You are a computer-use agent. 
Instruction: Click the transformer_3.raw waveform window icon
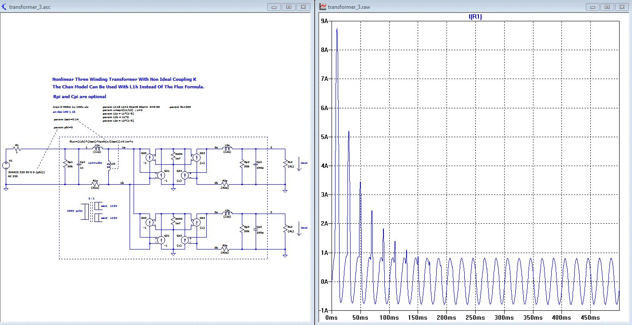click(323, 7)
